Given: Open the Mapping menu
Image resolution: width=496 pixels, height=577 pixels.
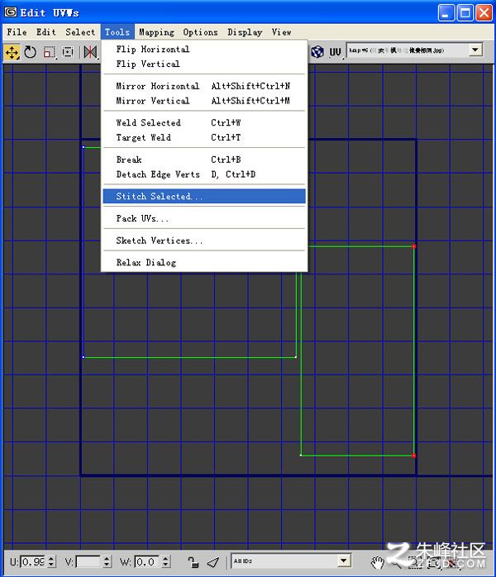Looking at the screenshot, I should 157,32.
